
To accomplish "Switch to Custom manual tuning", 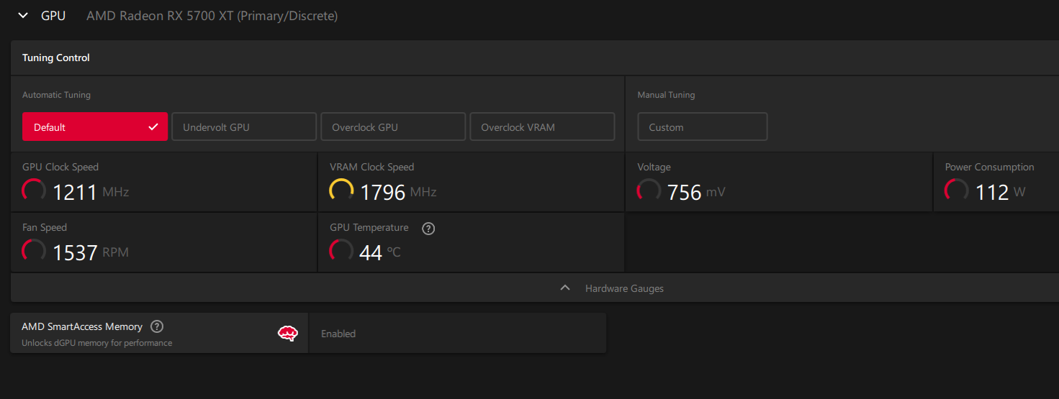I will [702, 127].
